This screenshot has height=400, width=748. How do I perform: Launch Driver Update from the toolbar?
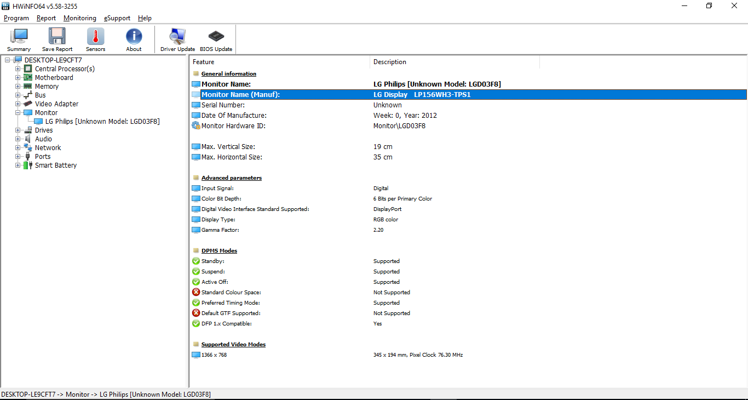click(177, 37)
